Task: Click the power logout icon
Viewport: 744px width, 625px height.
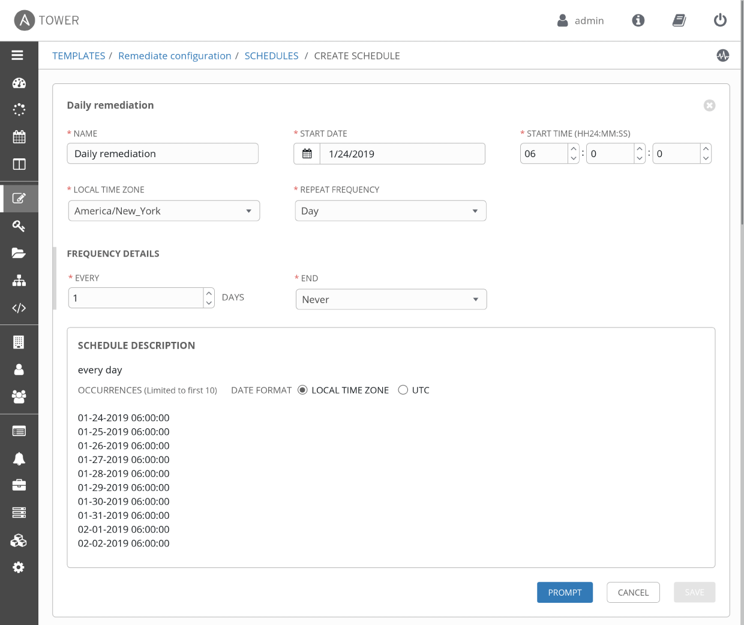Action: pyautogui.click(x=720, y=20)
